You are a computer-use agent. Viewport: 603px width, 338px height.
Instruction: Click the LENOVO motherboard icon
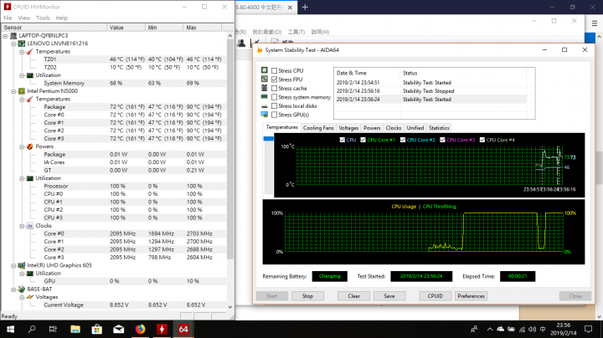click(22, 44)
